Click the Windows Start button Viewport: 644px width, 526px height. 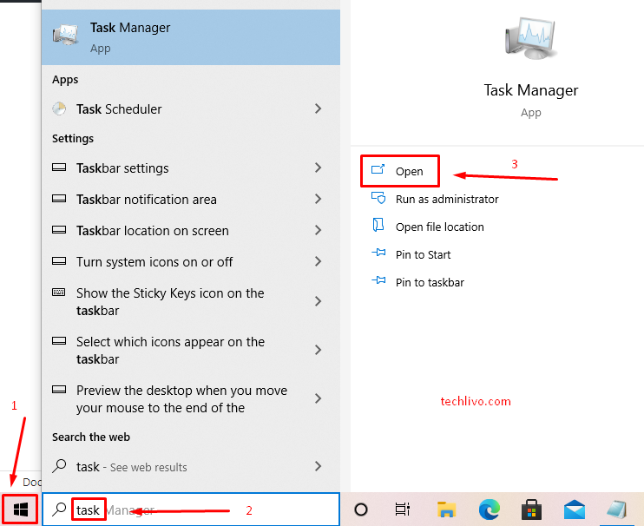(x=20, y=510)
